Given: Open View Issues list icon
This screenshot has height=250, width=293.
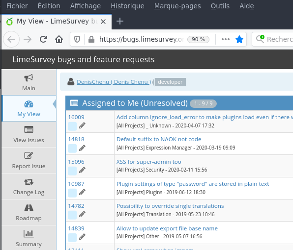Looking at the screenshot, I should coord(29,130).
